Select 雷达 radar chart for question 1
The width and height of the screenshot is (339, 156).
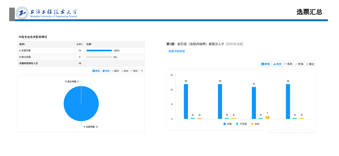(310, 64)
